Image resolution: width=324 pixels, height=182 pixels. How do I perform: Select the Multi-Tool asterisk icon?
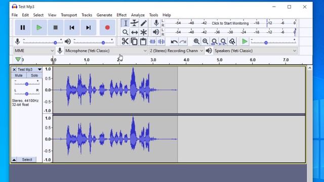143,32
